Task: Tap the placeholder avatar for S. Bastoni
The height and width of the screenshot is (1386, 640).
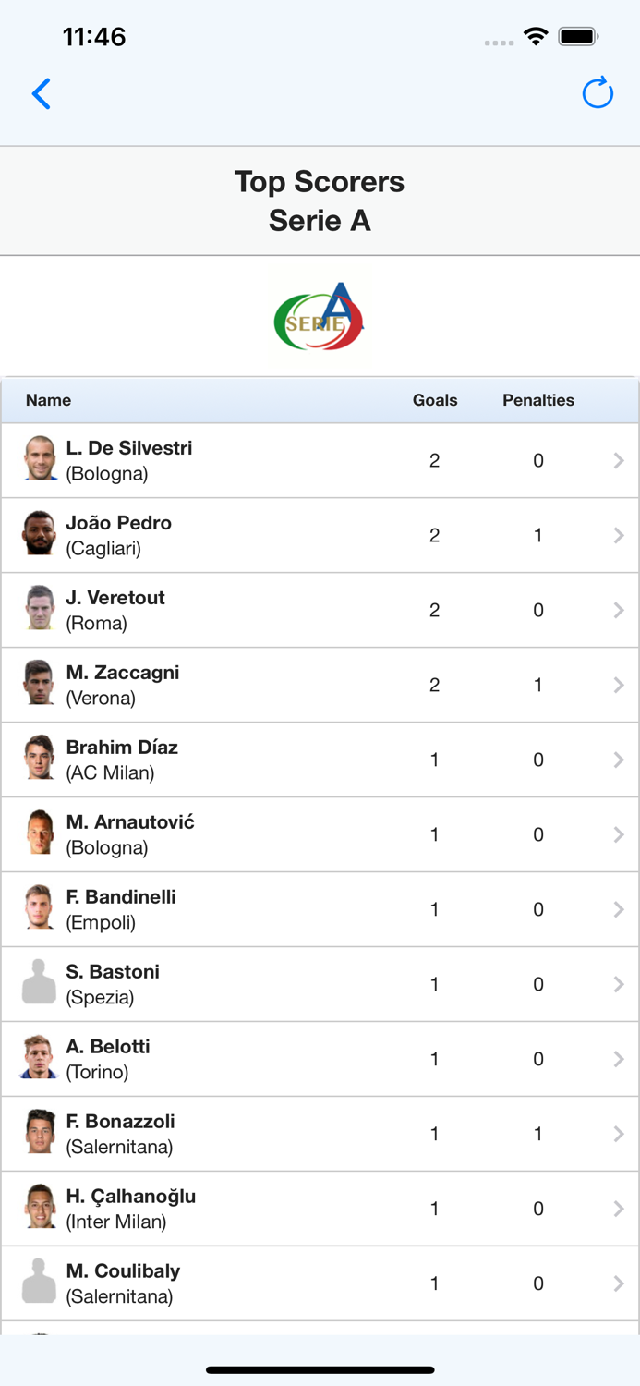Action: [x=38, y=983]
